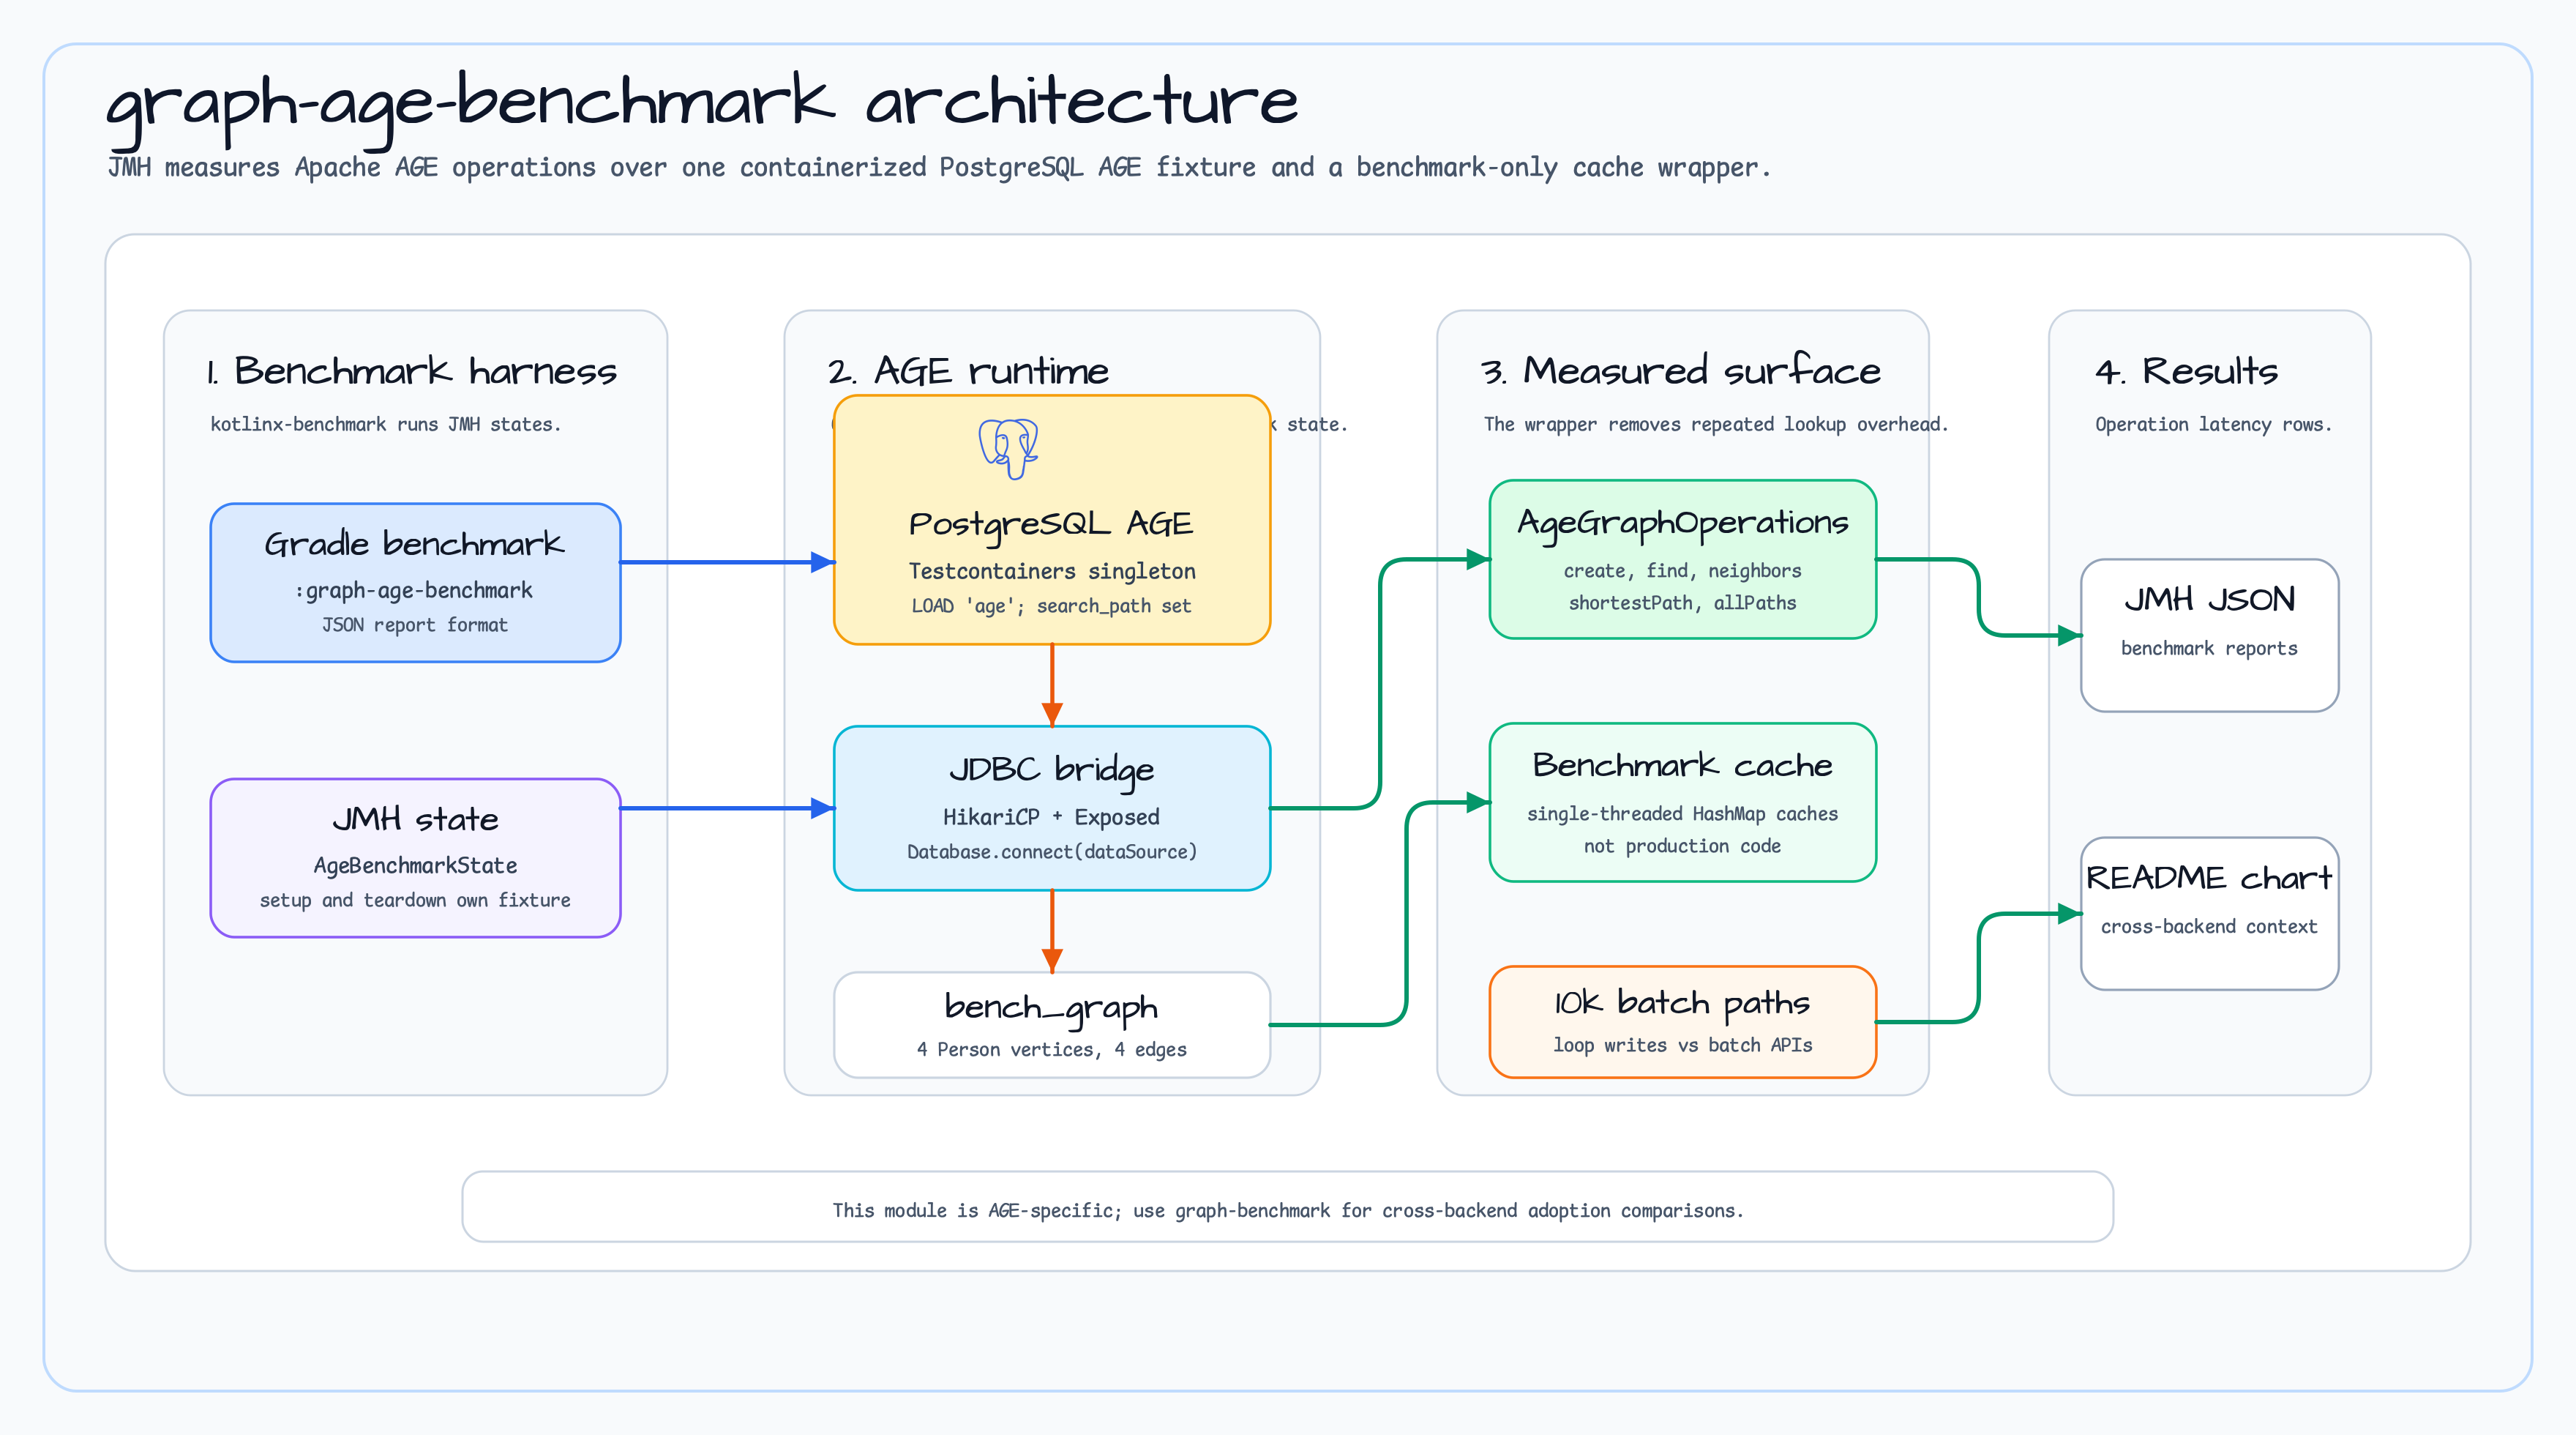
Task: Click the '4. Results' heading
Action: (x=2186, y=371)
